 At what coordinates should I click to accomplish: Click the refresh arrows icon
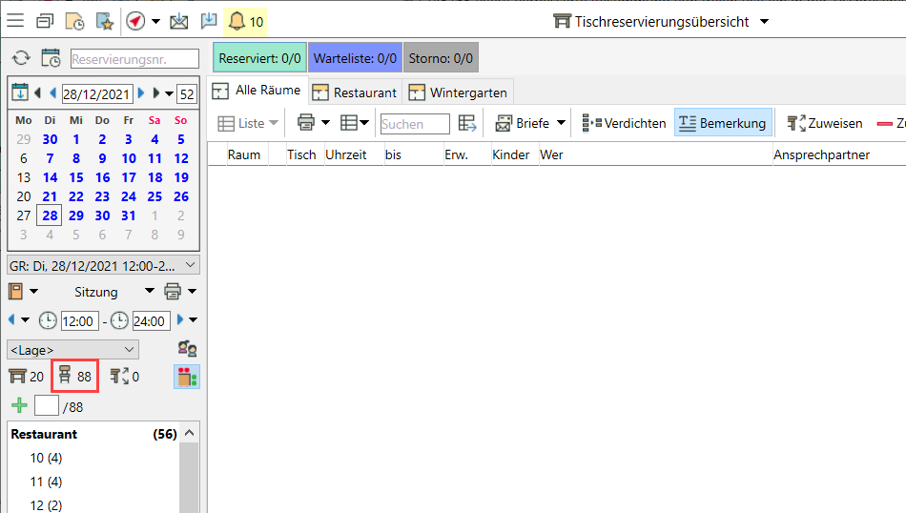(x=21, y=59)
